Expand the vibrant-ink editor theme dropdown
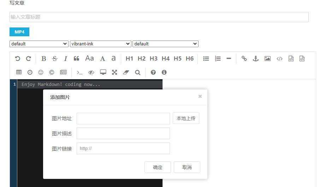The image size is (319, 187). [101, 44]
